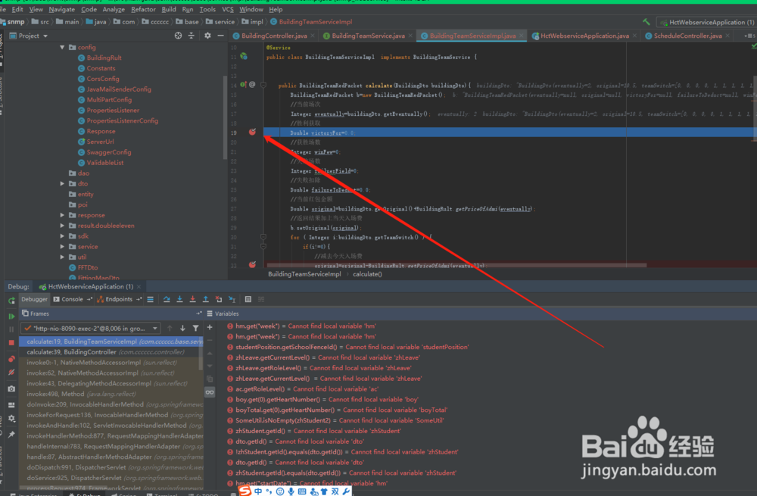The image size is (757, 496).
Task: Step over to next line
Action: pos(167,299)
